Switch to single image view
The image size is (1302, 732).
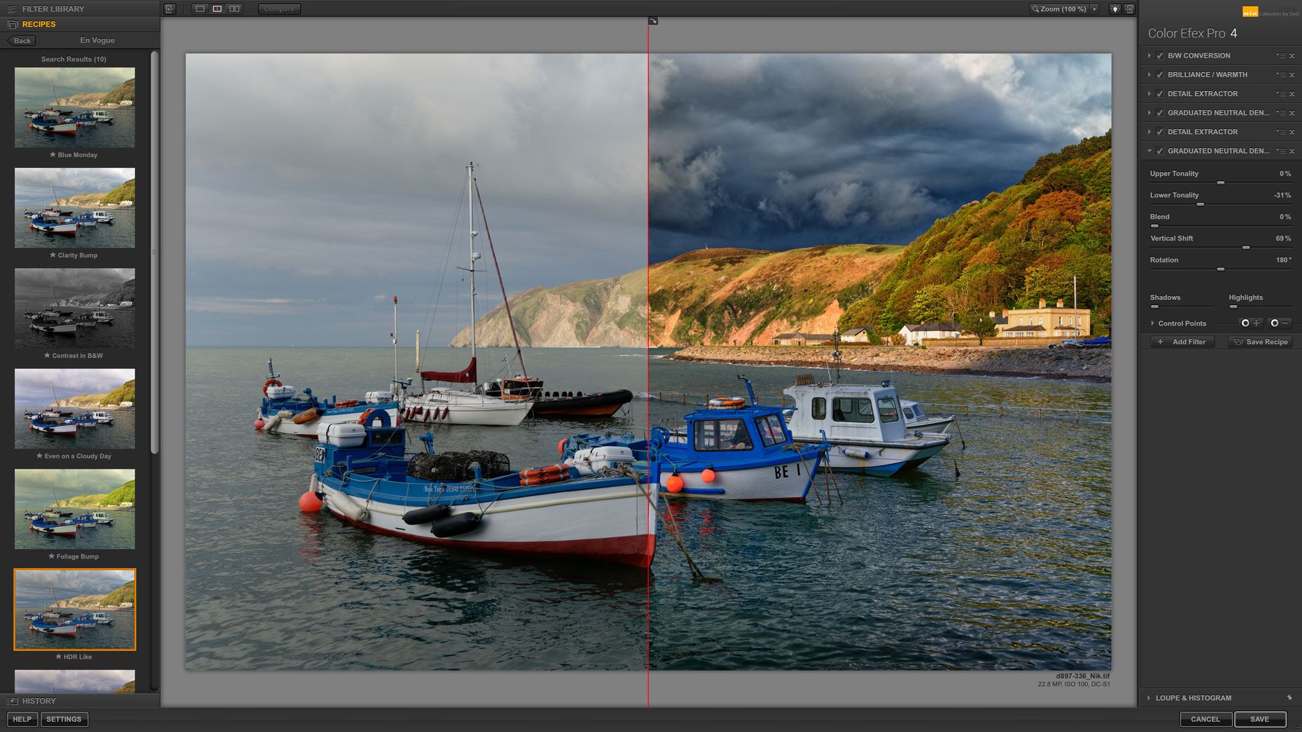[x=200, y=9]
